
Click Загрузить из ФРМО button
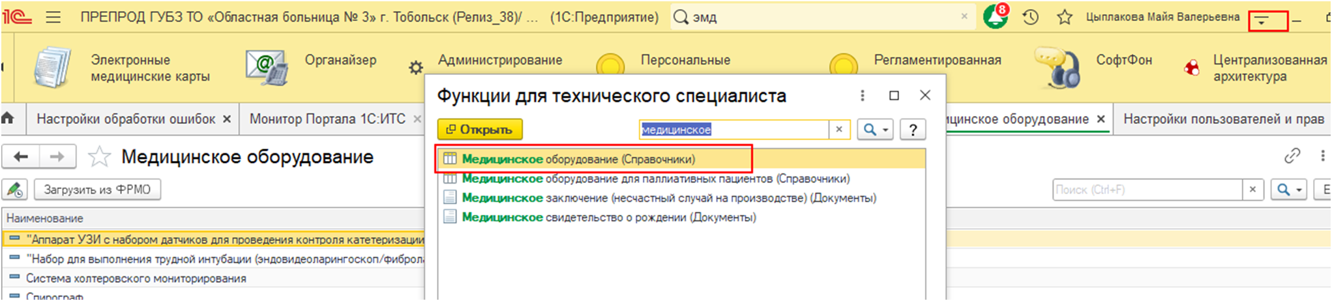(97, 190)
